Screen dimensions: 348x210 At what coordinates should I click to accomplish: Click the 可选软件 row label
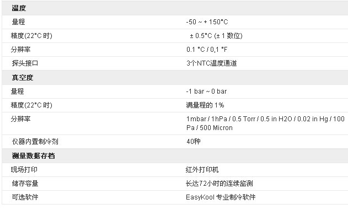click(25, 197)
